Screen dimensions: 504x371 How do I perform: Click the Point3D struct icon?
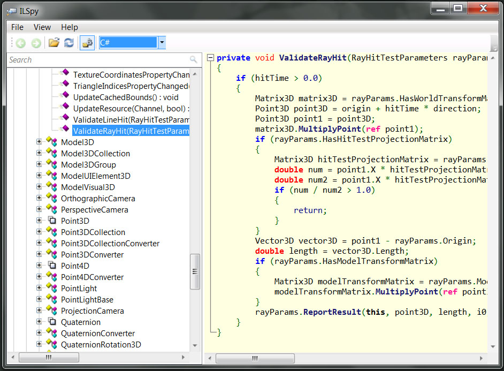(52, 220)
